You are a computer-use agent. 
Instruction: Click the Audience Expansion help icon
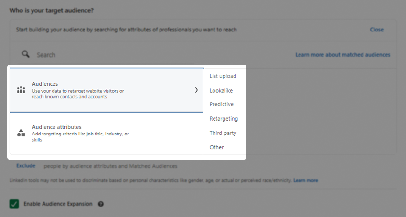click(x=101, y=204)
